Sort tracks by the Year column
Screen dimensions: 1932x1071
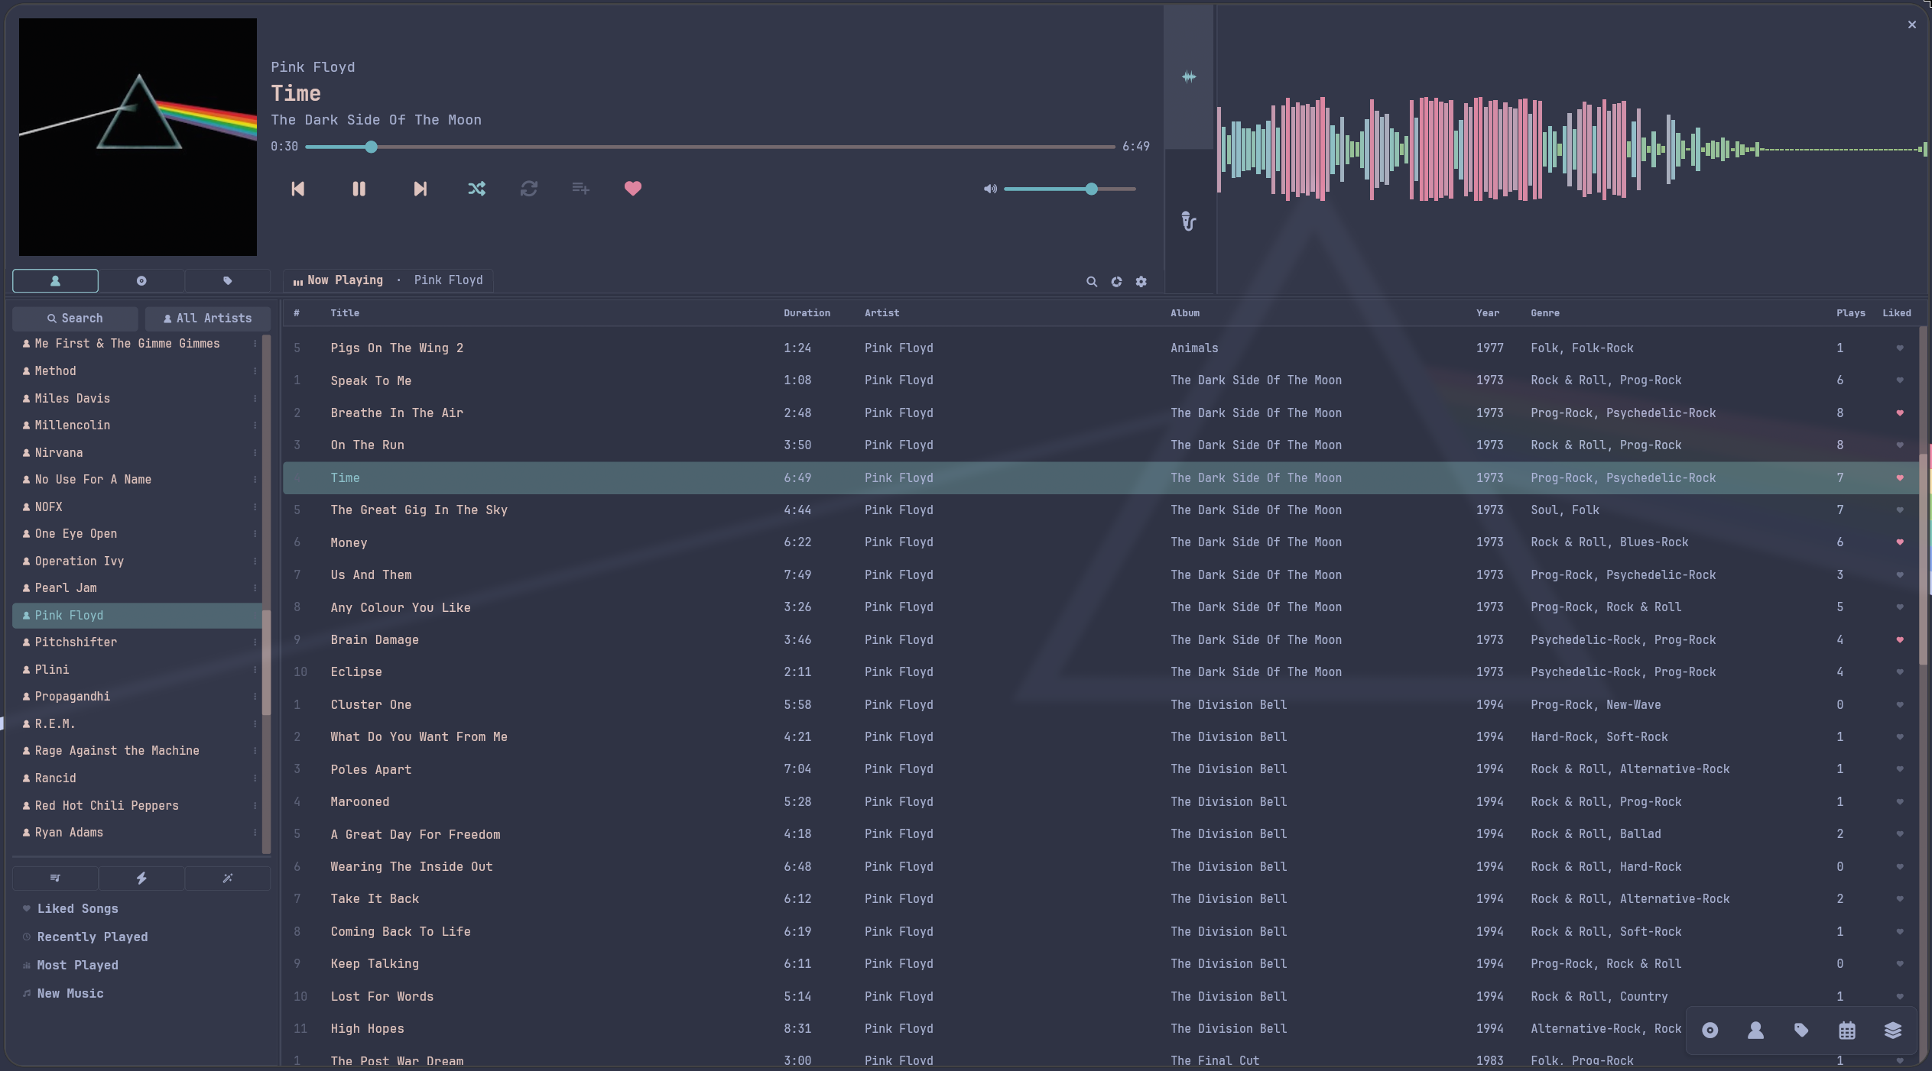[1487, 313]
